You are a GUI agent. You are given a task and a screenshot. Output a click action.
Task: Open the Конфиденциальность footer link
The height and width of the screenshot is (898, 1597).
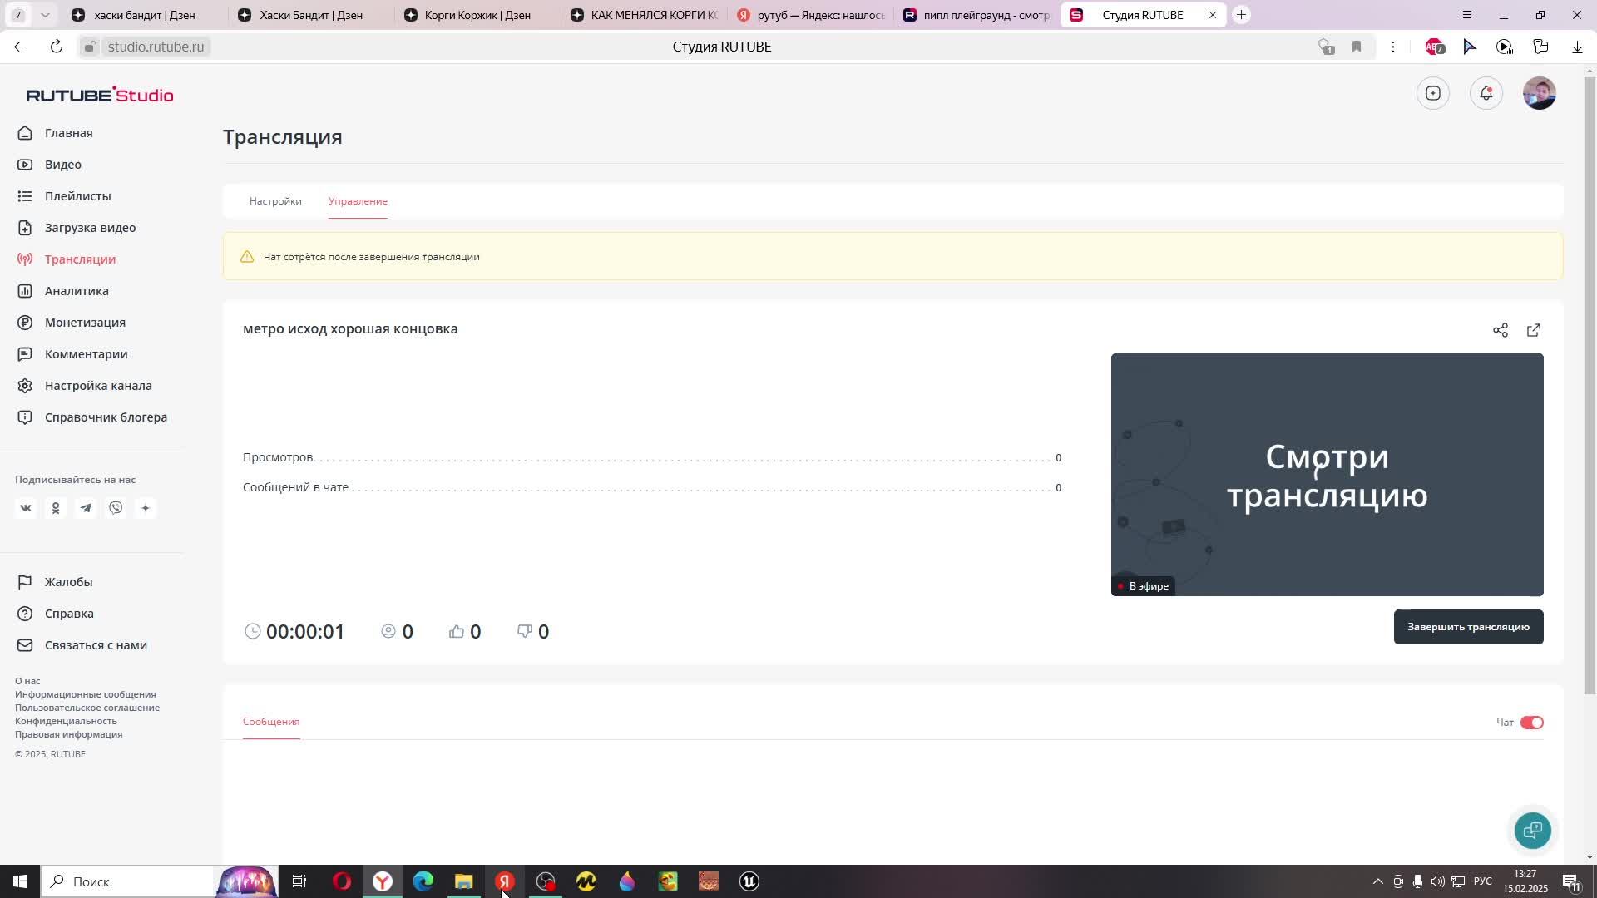(66, 721)
